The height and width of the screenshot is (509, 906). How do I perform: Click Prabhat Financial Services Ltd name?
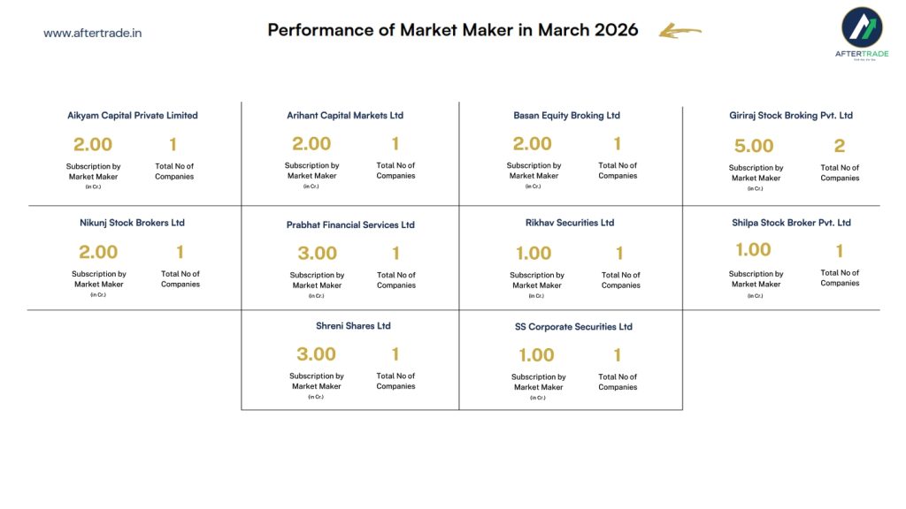tap(350, 225)
